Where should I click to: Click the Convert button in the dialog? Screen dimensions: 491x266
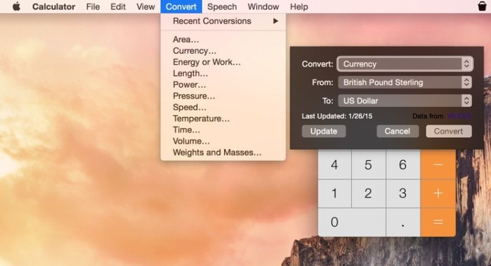(x=449, y=131)
